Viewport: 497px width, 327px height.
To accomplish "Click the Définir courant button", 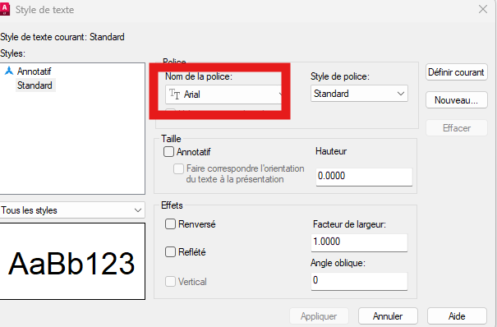I will point(457,72).
